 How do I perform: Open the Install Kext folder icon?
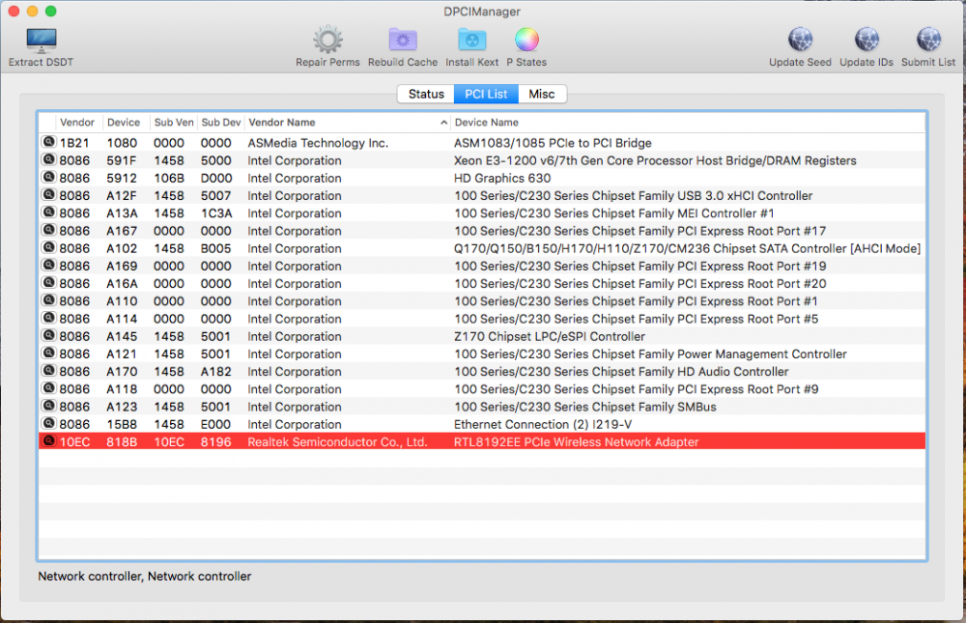click(472, 40)
